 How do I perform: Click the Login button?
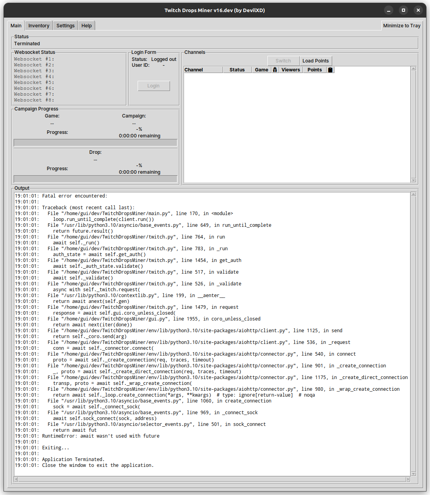154,86
